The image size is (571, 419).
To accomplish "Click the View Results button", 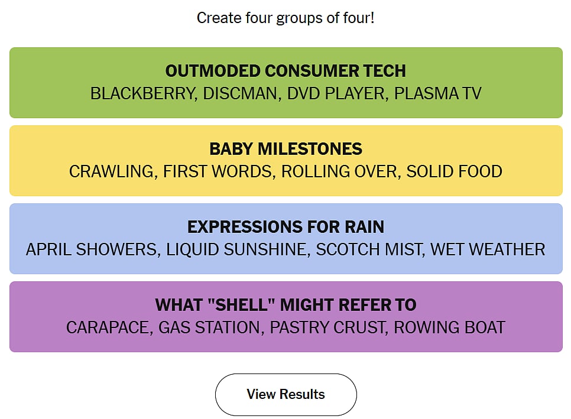I will pyautogui.click(x=286, y=395).
